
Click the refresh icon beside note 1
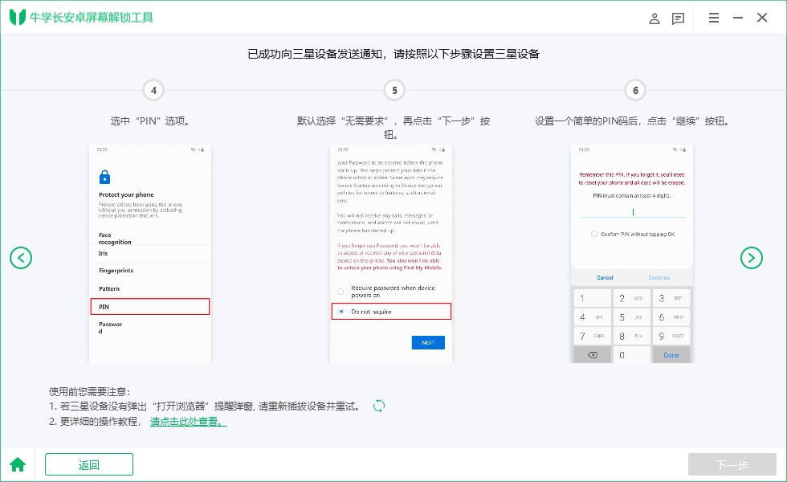click(x=379, y=406)
